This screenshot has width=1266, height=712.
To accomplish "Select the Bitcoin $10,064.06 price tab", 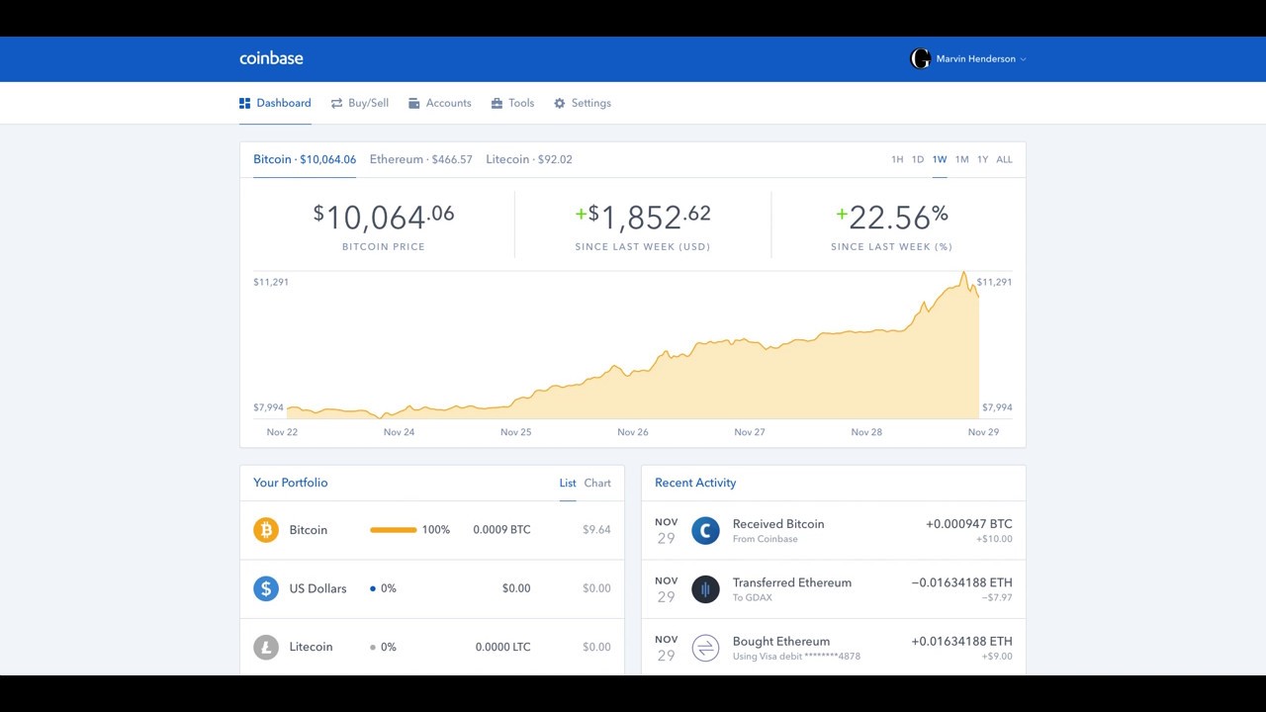I will pos(305,159).
